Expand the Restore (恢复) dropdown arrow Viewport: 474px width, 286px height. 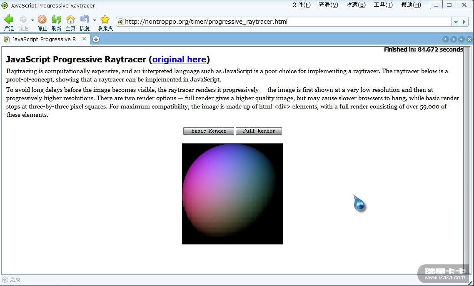pos(95,20)
